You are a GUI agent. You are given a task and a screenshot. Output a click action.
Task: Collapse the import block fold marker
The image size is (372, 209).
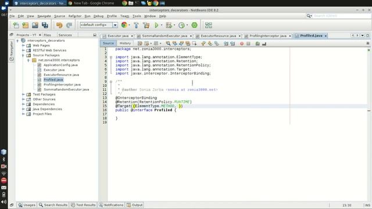(x=111, y=57)
